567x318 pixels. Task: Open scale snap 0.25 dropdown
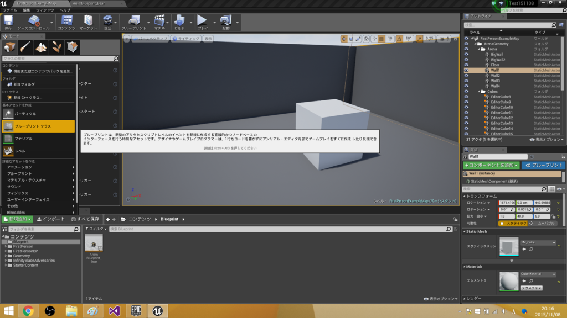click(429, 39)
